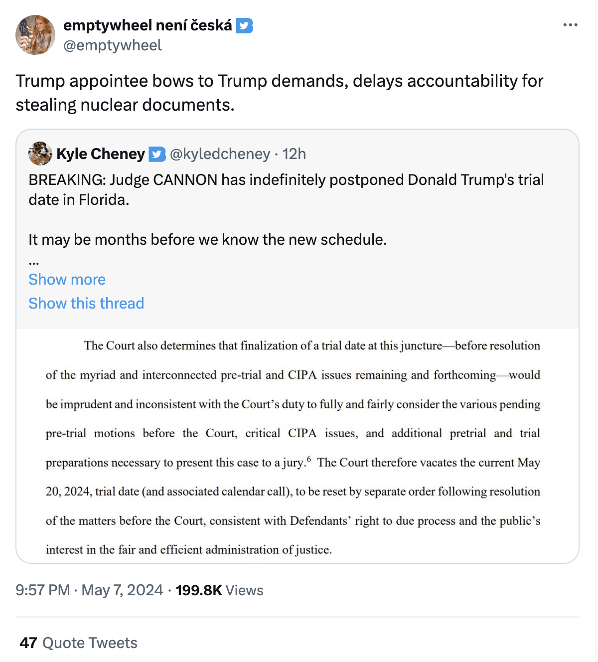The height and width of the screenshot is (662, 598).
Task: Click Kyle Cheney's small profile avatar
Action: 40,154
